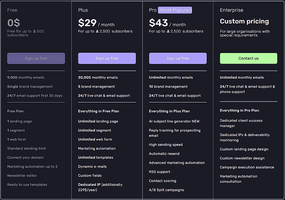The image size is (285, 200).
Task: Click the green Contact us button
Action: pyautogui.click(x=249, y=58)
